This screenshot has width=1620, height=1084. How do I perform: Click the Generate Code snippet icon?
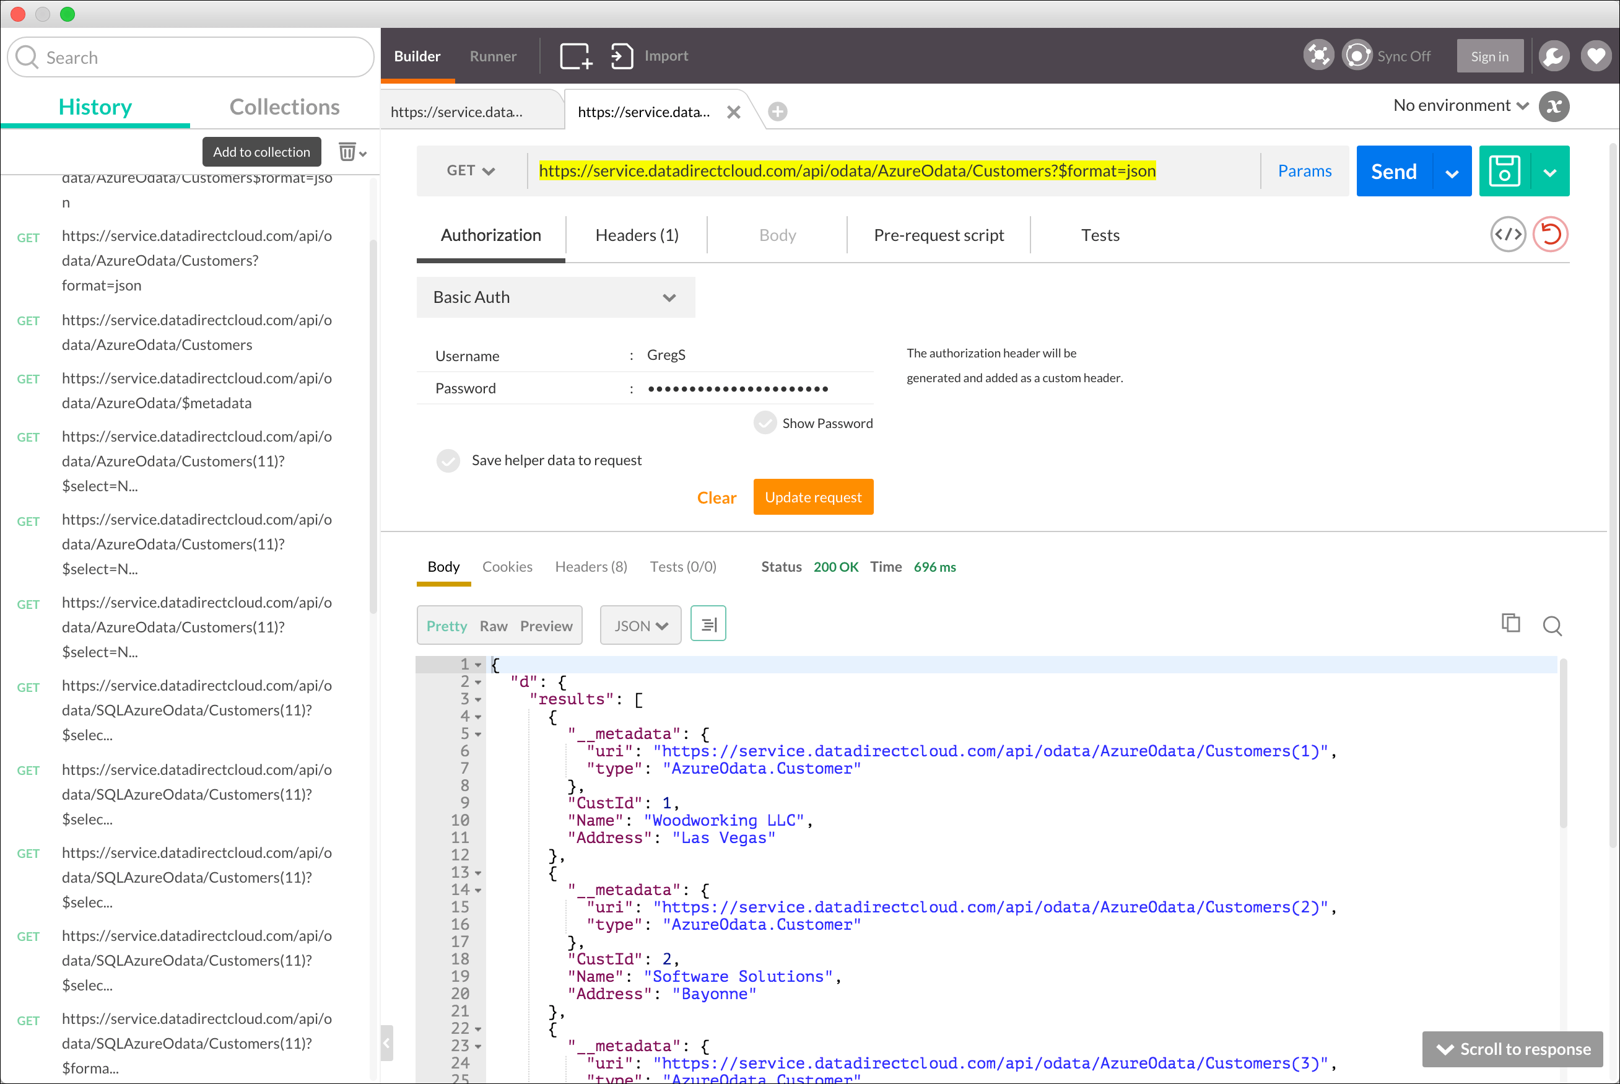[x=1507, y=235]
